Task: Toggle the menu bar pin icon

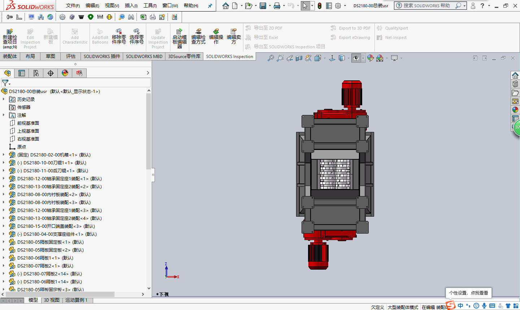Action: (210, 6)
